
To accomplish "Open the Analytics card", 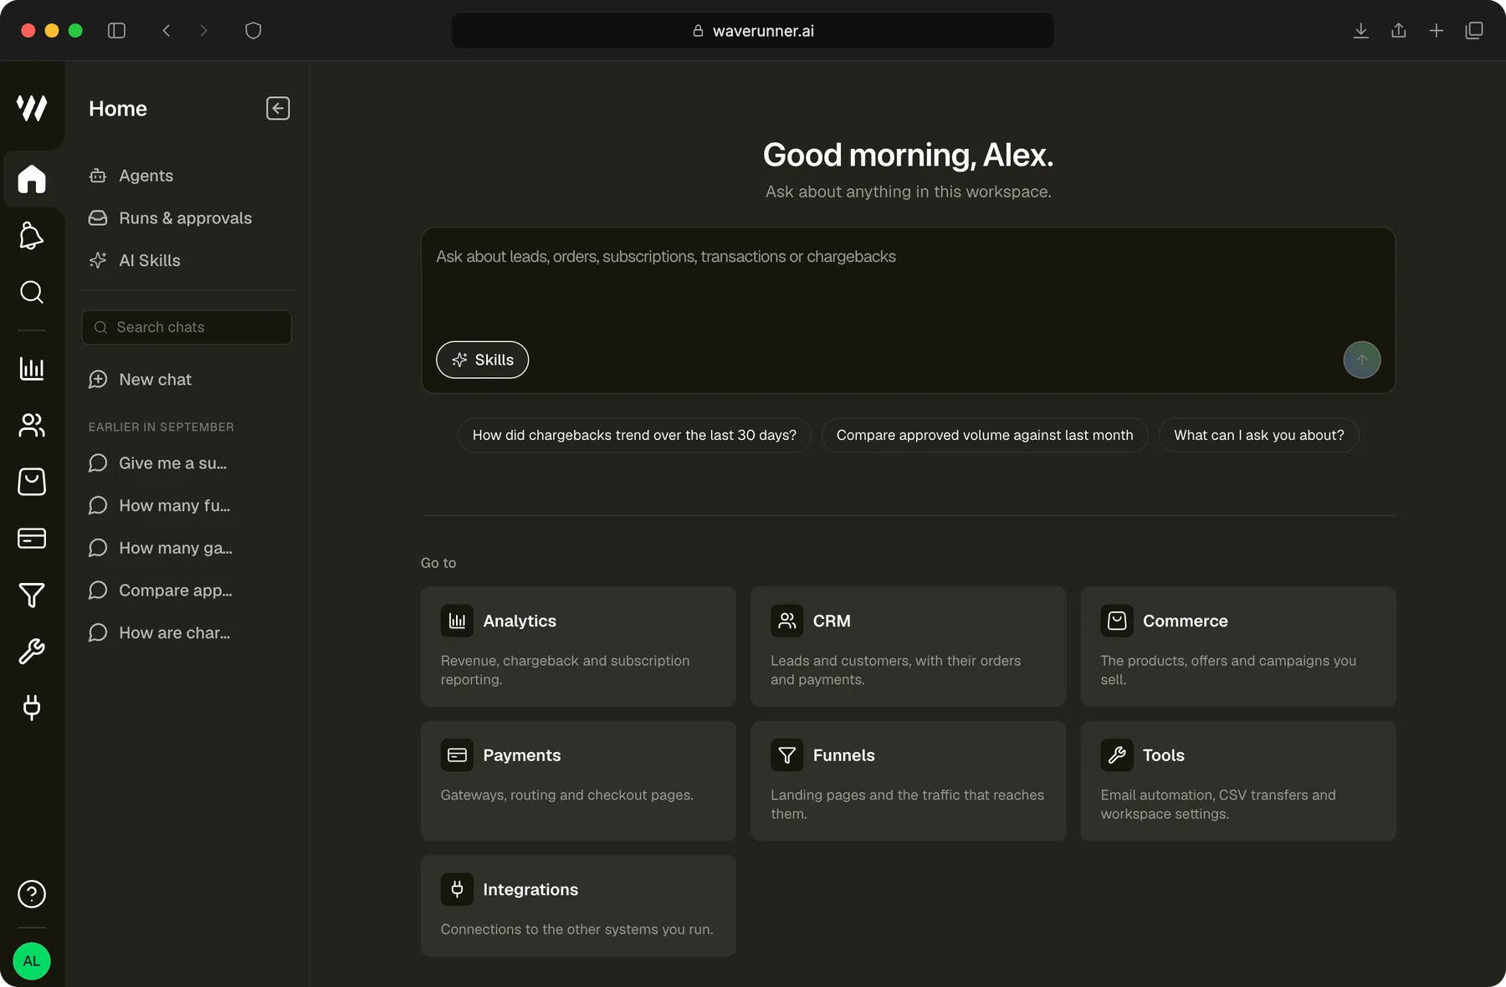I will point(578,647).
